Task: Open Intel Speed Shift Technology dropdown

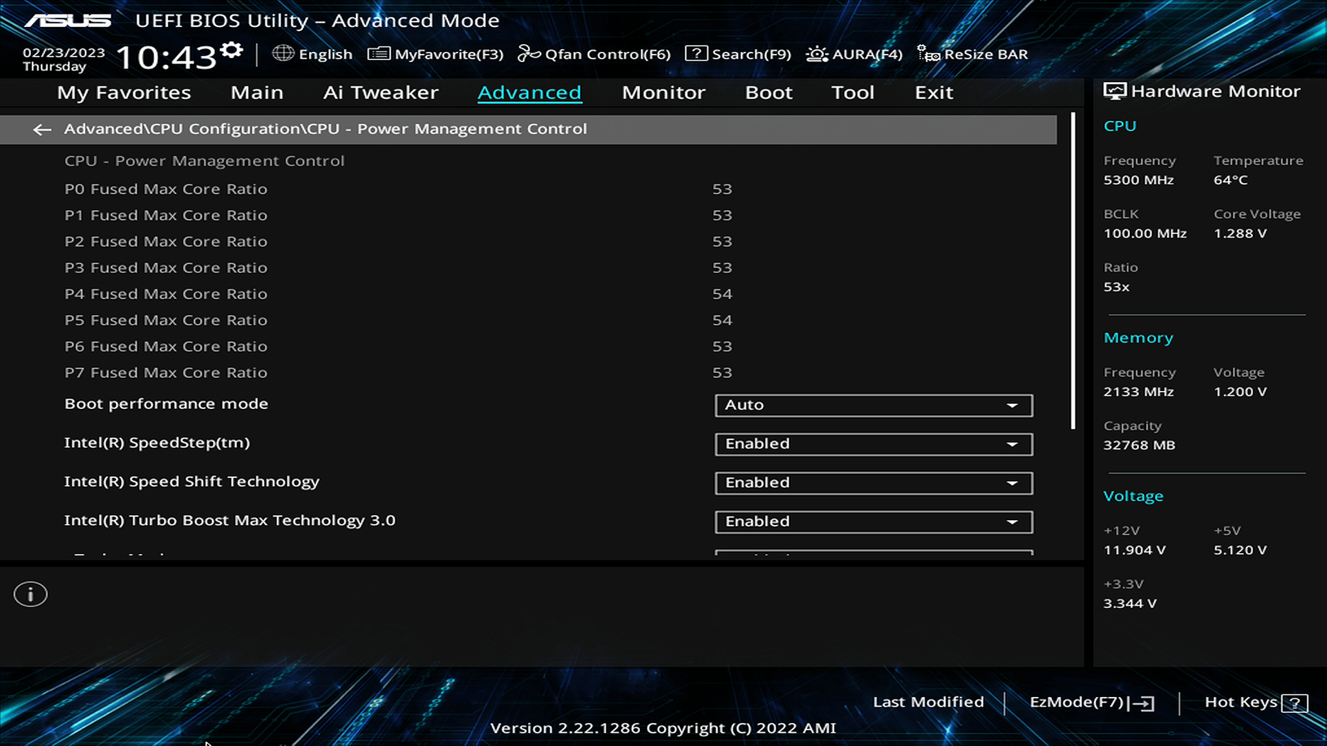Action: pyautogui.click(x=874, y=483)
